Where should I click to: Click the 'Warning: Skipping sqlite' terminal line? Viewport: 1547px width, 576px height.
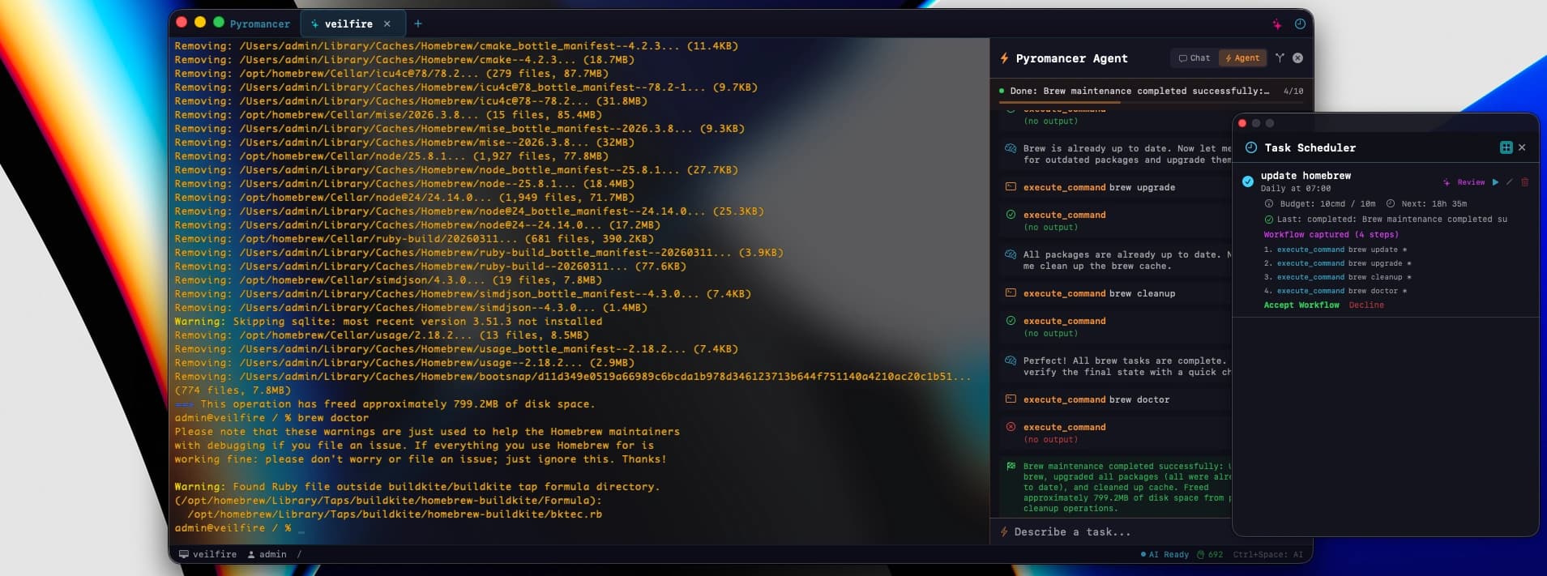point(388,322)
